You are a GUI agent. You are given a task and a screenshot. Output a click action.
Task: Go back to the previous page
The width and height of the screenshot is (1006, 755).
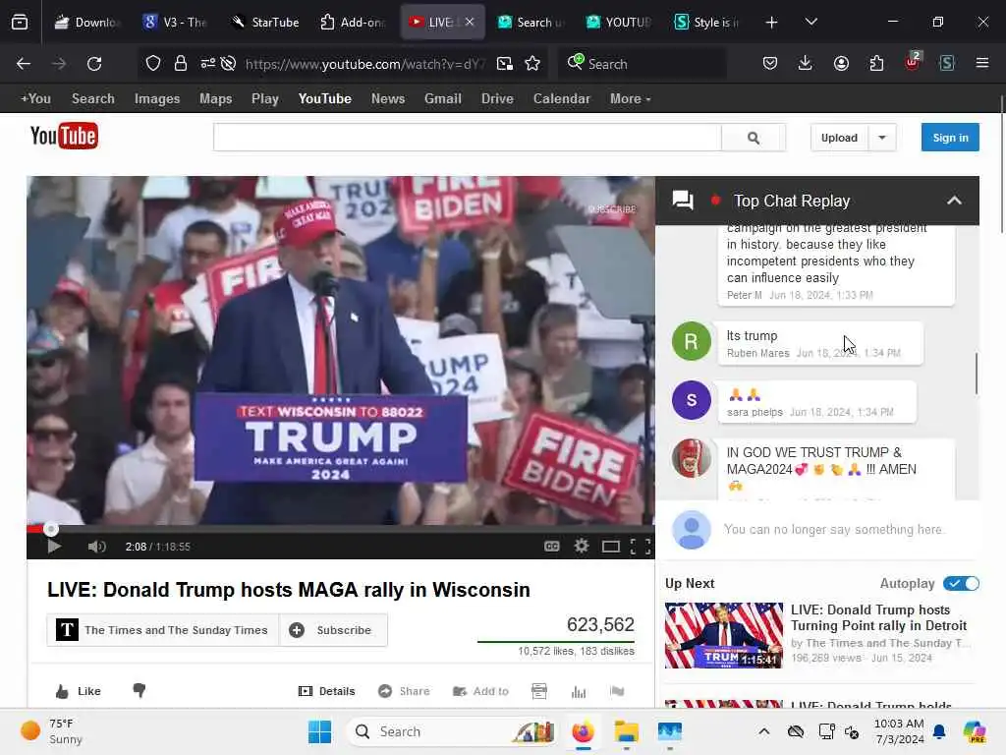[x=24, y=64]
